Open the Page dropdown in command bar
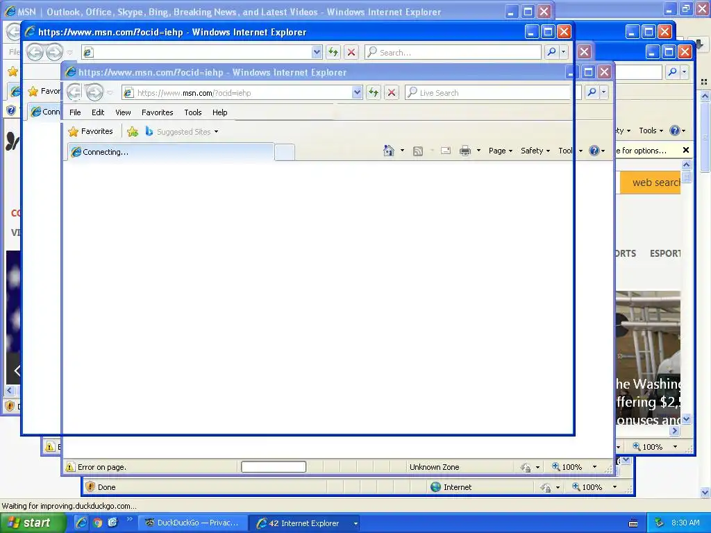This screenshot has height=533, width=711. tap(500, 151)
